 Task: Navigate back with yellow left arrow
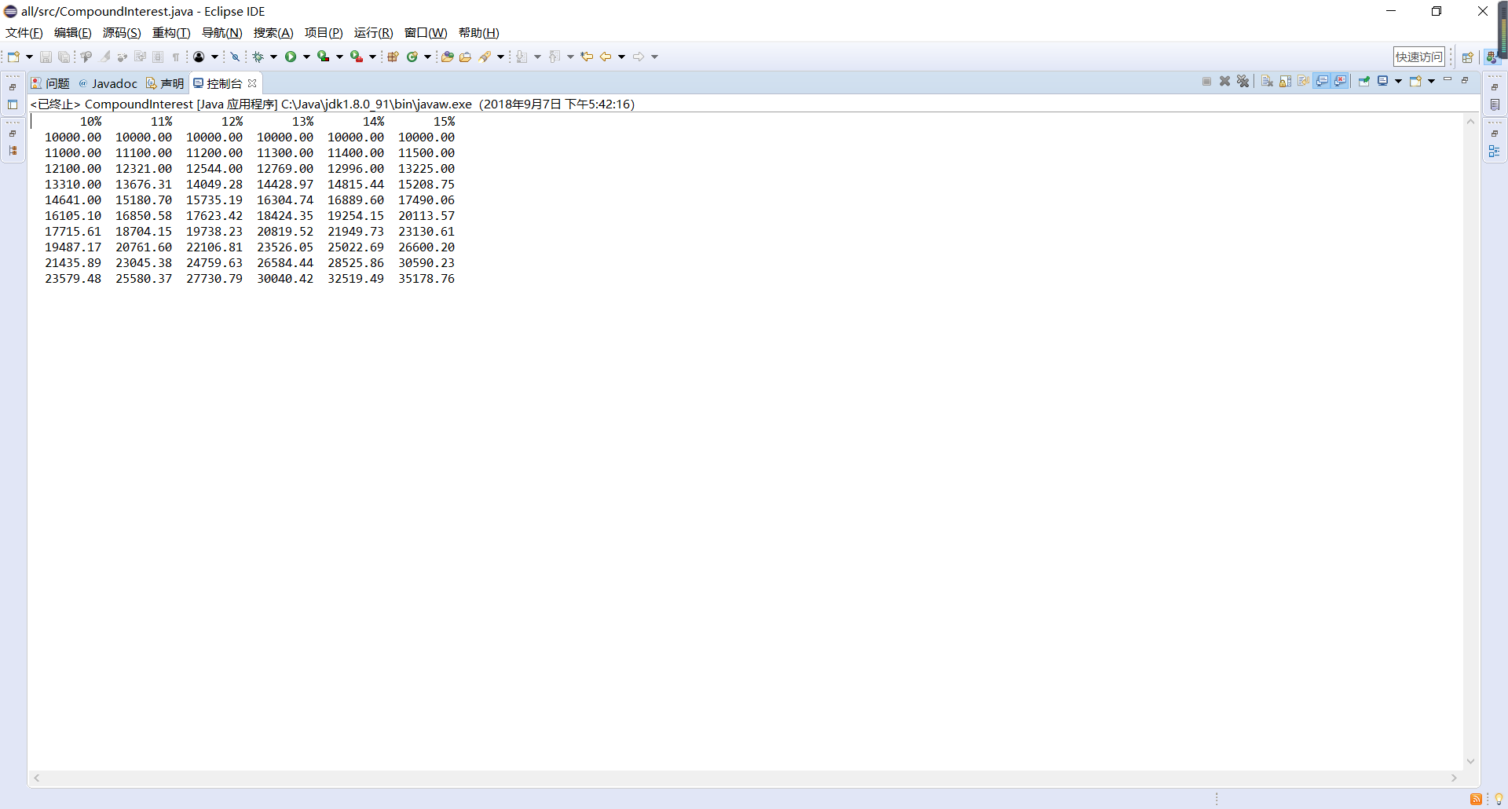click(606, 57)
